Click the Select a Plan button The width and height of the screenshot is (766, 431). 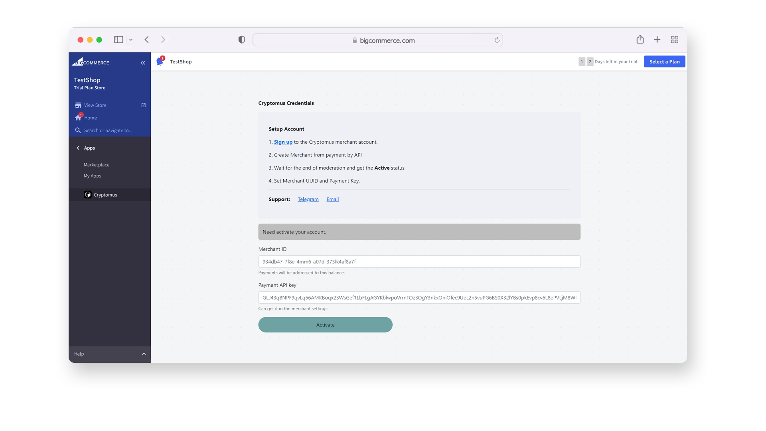tap(664, 61)
